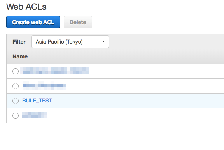
Task: Open the blurred web ACL link in first row
Action: pos(54,71)
